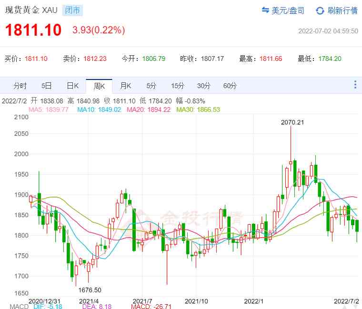This screenshot has width=362, height=309.
Task: Click the 刷新行情 text link
Action: pyautogui.click(x=342, y=10)
